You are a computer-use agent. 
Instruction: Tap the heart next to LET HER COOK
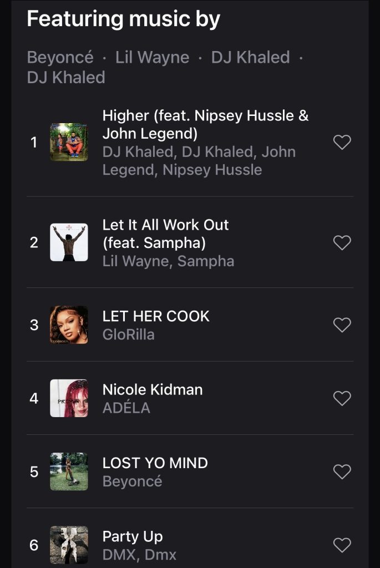tap(342, 325)
